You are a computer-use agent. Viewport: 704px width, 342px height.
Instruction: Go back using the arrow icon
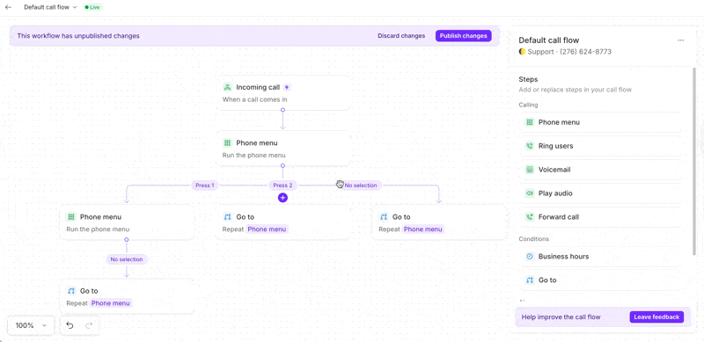pyautogui.click(x=8, y=7)
